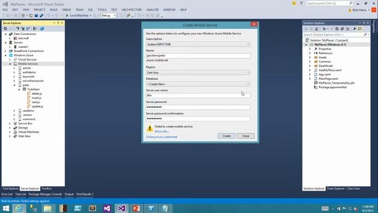Click the Server user name field

(198, 95)
